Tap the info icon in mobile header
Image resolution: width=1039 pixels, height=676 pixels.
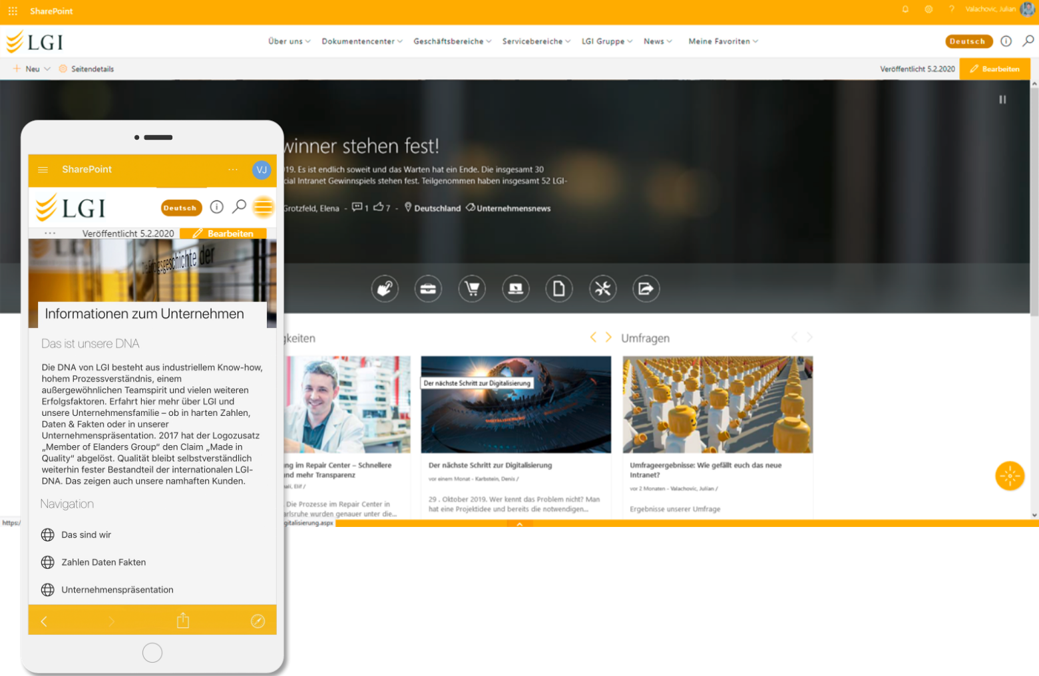click(216, 207)
